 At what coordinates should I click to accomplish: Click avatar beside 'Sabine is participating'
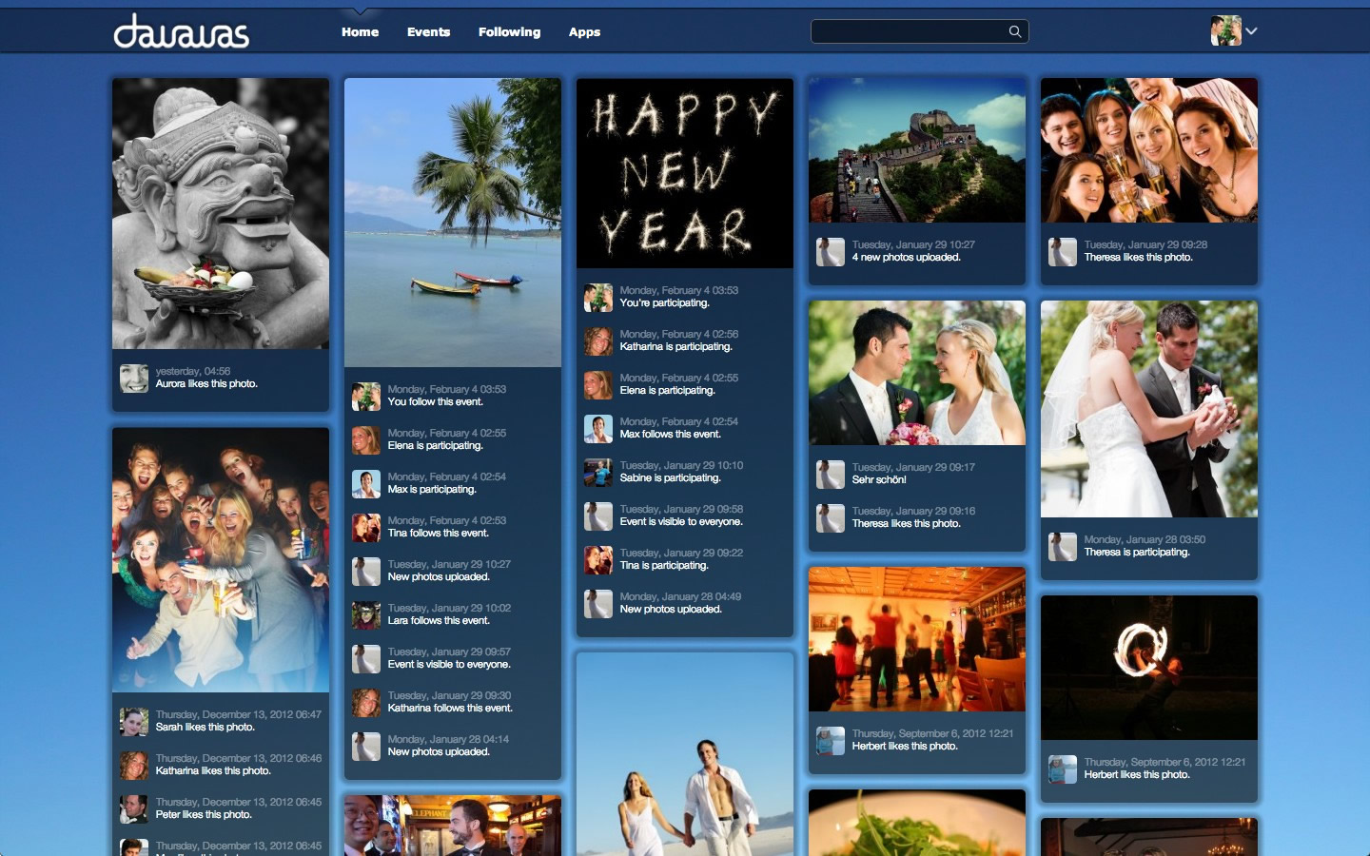pyautogui.click(x=598, y=473)
